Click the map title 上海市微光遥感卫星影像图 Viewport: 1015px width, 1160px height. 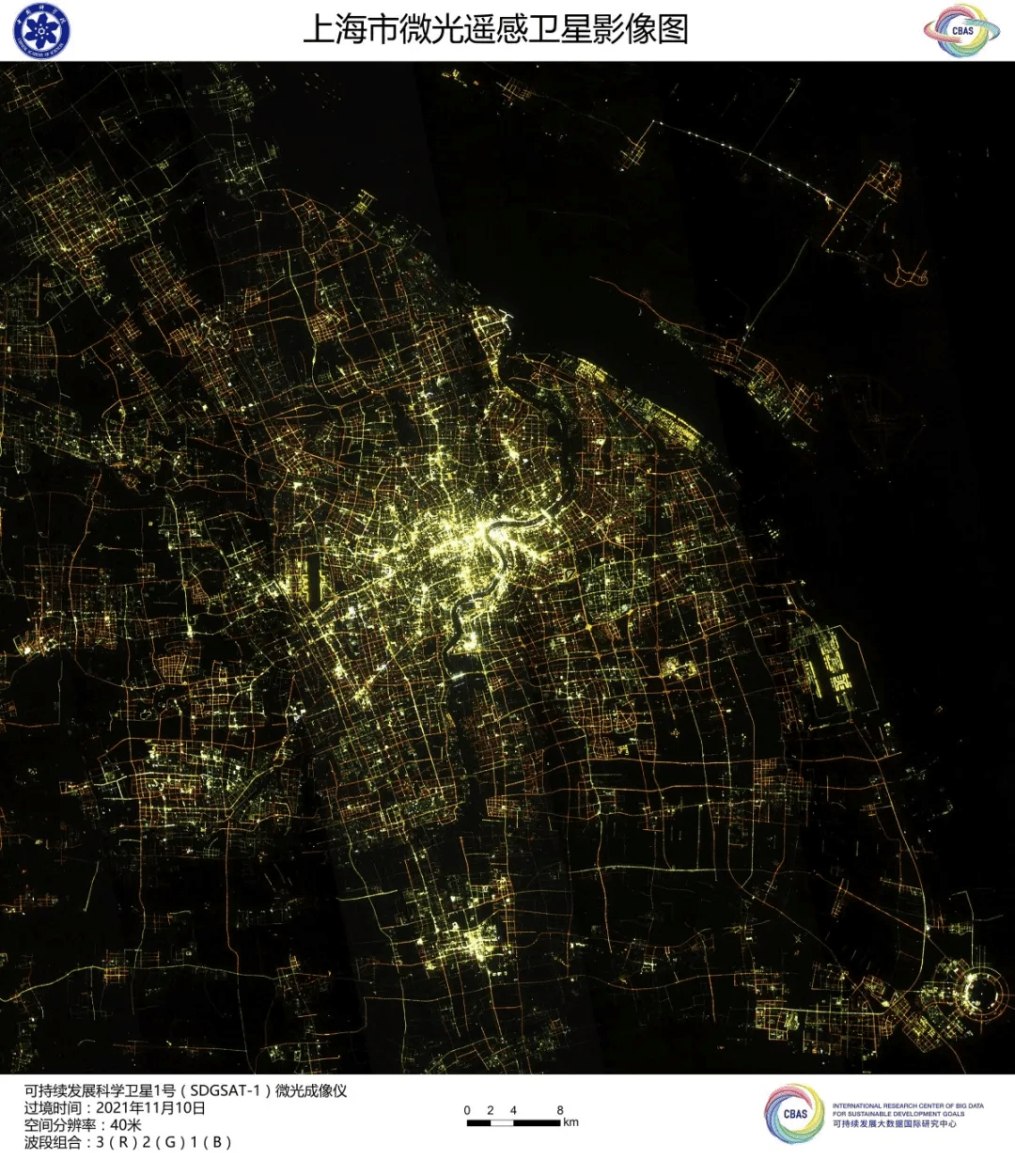pyautogui.click(x=495, y=29)
